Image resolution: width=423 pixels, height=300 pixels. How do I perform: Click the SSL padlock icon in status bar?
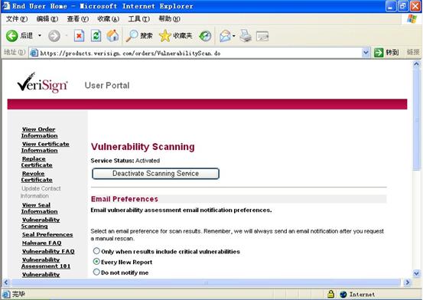pyautogui.click(x=330, y=294)
